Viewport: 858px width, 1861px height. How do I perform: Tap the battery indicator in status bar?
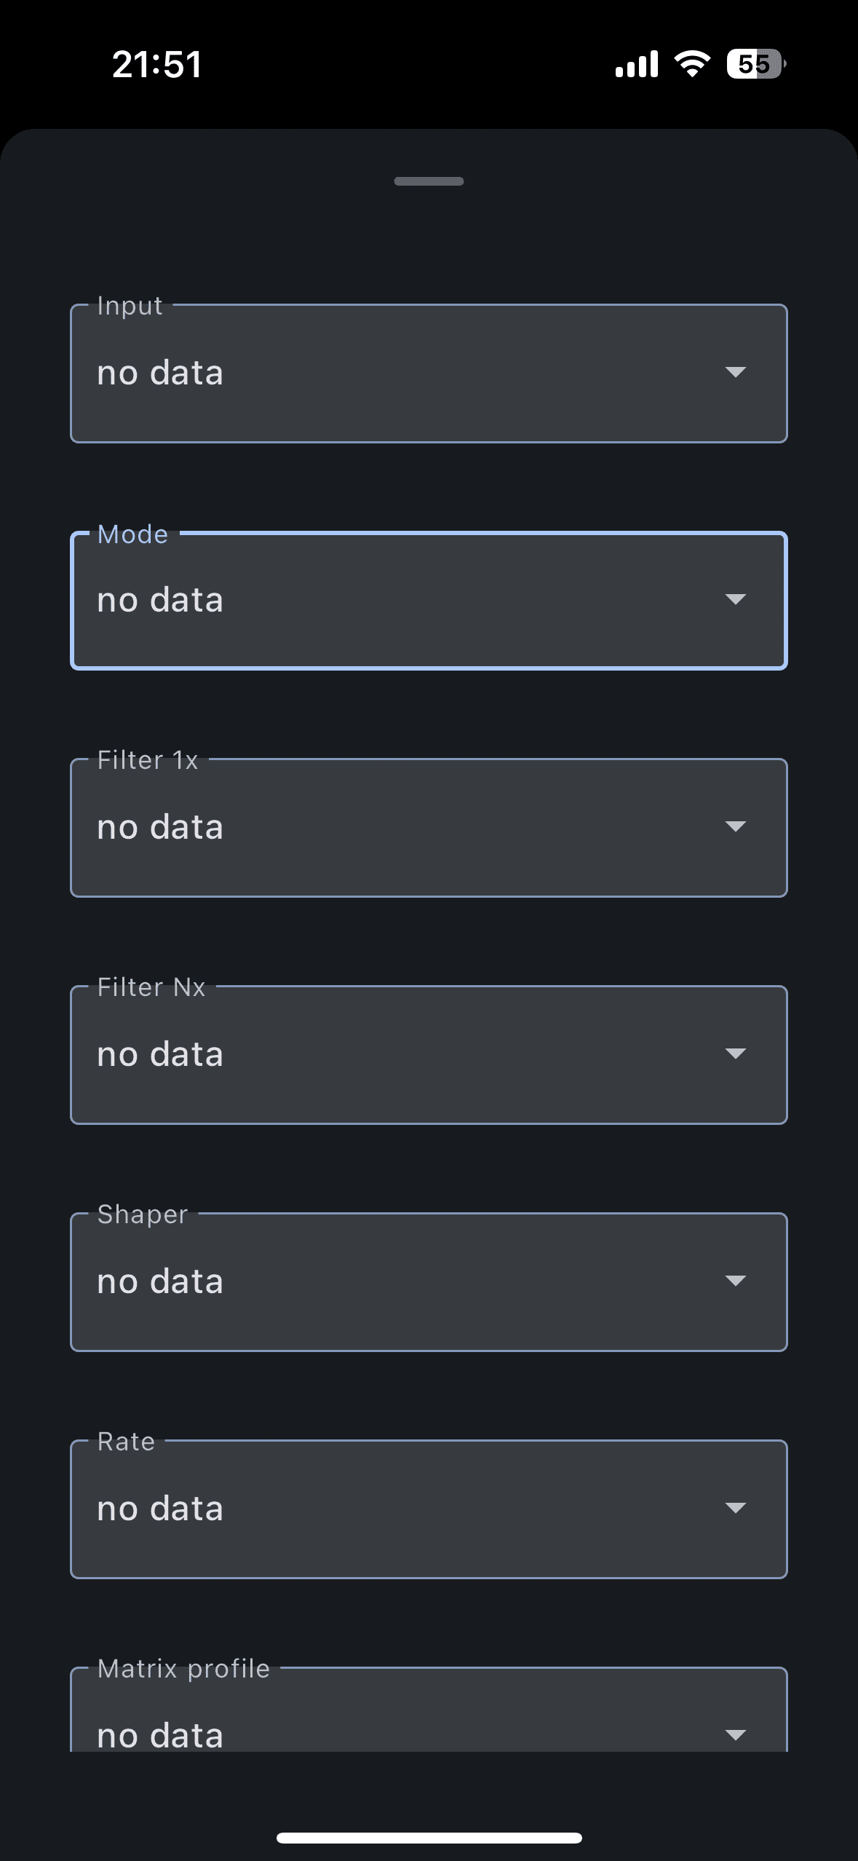click(755, 64)
